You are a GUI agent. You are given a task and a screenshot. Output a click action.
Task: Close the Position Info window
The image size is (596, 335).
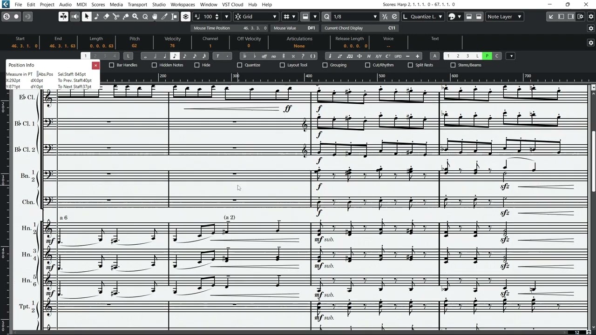[95, 65]
